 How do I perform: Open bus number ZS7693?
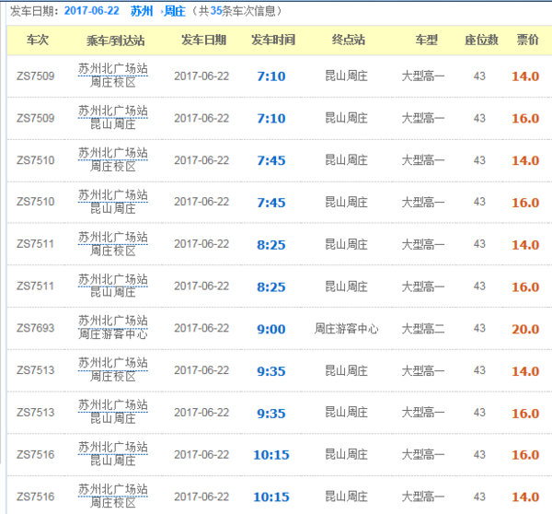tap(35, 329)
